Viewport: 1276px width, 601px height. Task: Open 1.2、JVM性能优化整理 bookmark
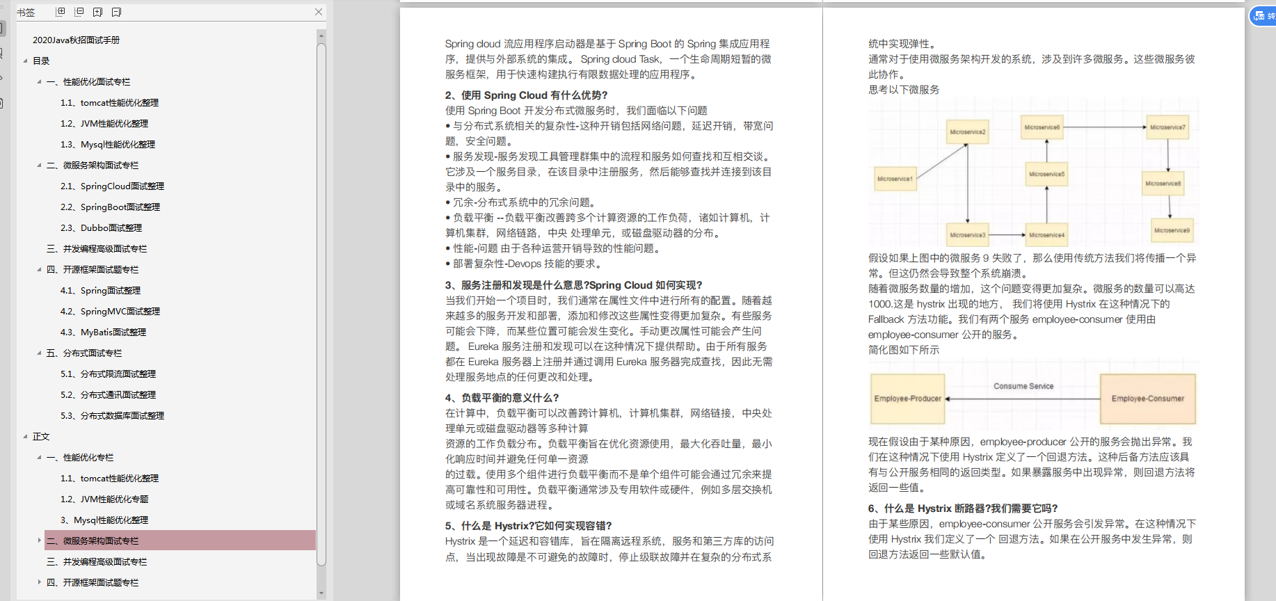[104, 123]
